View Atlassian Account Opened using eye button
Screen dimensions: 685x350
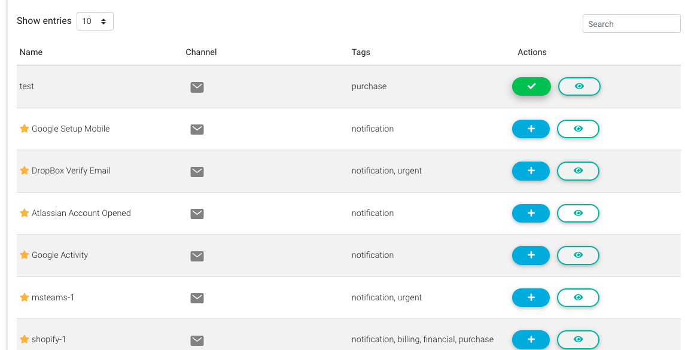pos(578,213)
